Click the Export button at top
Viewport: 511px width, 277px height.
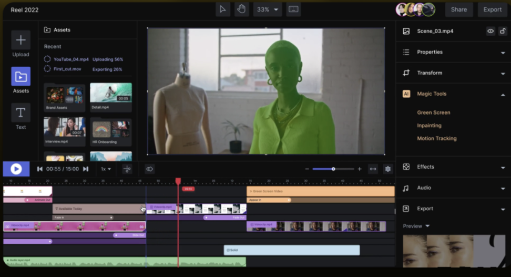coord(492,9)
